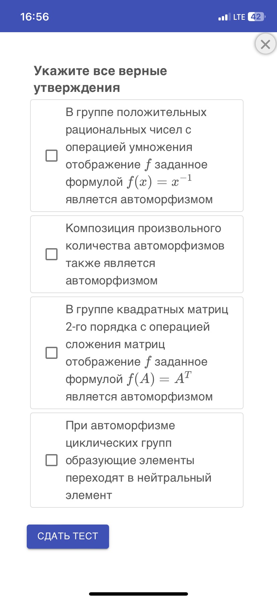Tap the text 'В группе положительных рациональных чисел'
Screen dimensions: 277x601
tap(136, 121)
